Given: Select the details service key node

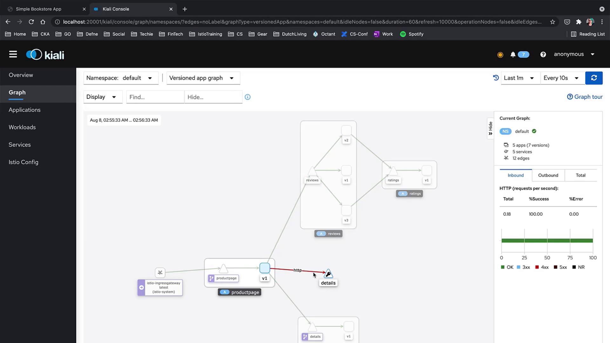Looking at the screenshot, I should point(328,274).
